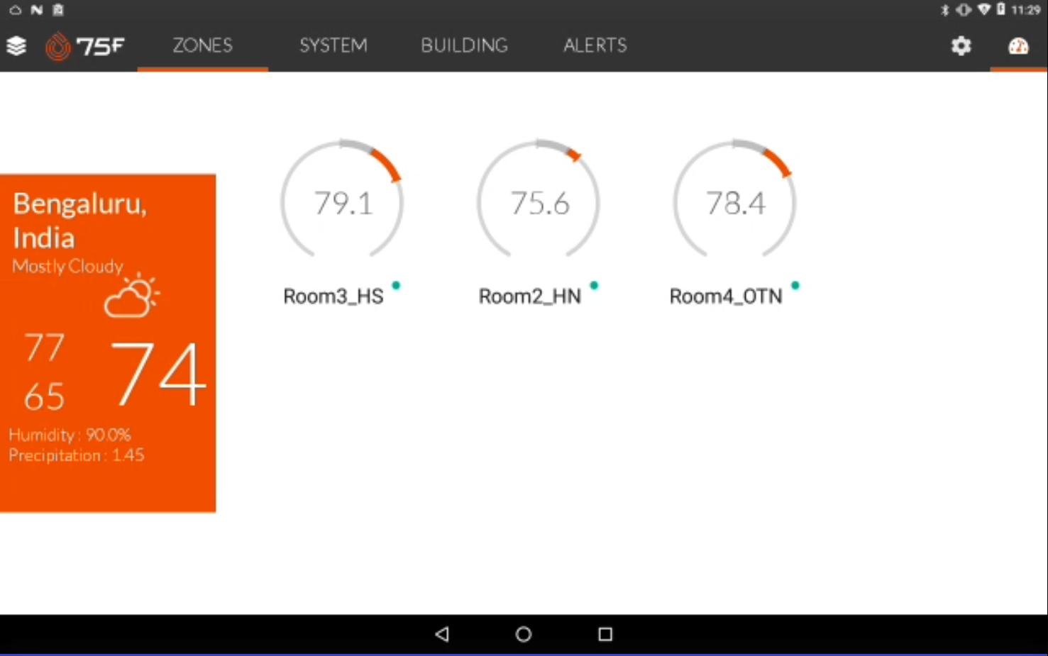Viewport: 1048px width, 656px height.
Task: Select the 79.1 temperature dial
Action: click(x=342, y=200)
